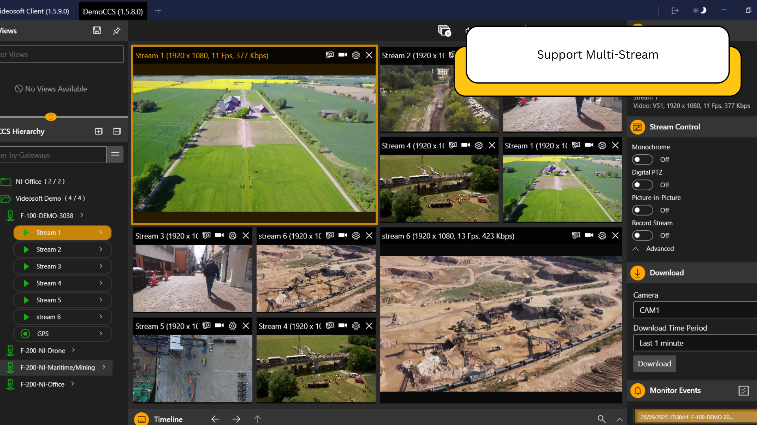Click the close-all-streams icon in the toolbar

444,31
